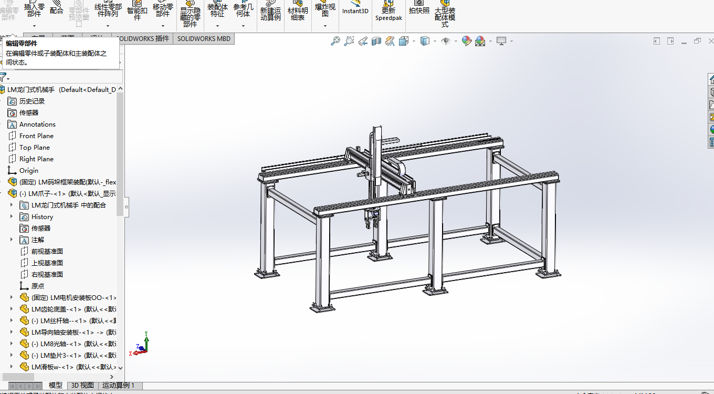This screenshot has width=714, height=394.
Task: Click the feature tree filter funnel icon
Action: tap(3, 77)
